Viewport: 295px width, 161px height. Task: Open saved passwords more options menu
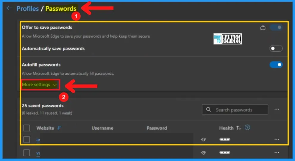click(277, 109)
